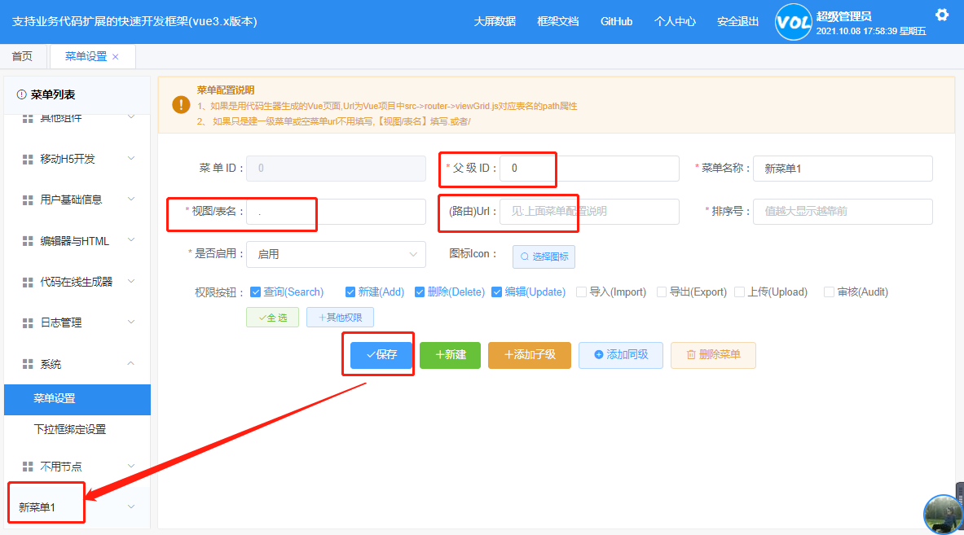Enable 上传(Upload) permission checkbox
Screen dimensions: 964x535
pyautogui.click(x=740, y=292)
